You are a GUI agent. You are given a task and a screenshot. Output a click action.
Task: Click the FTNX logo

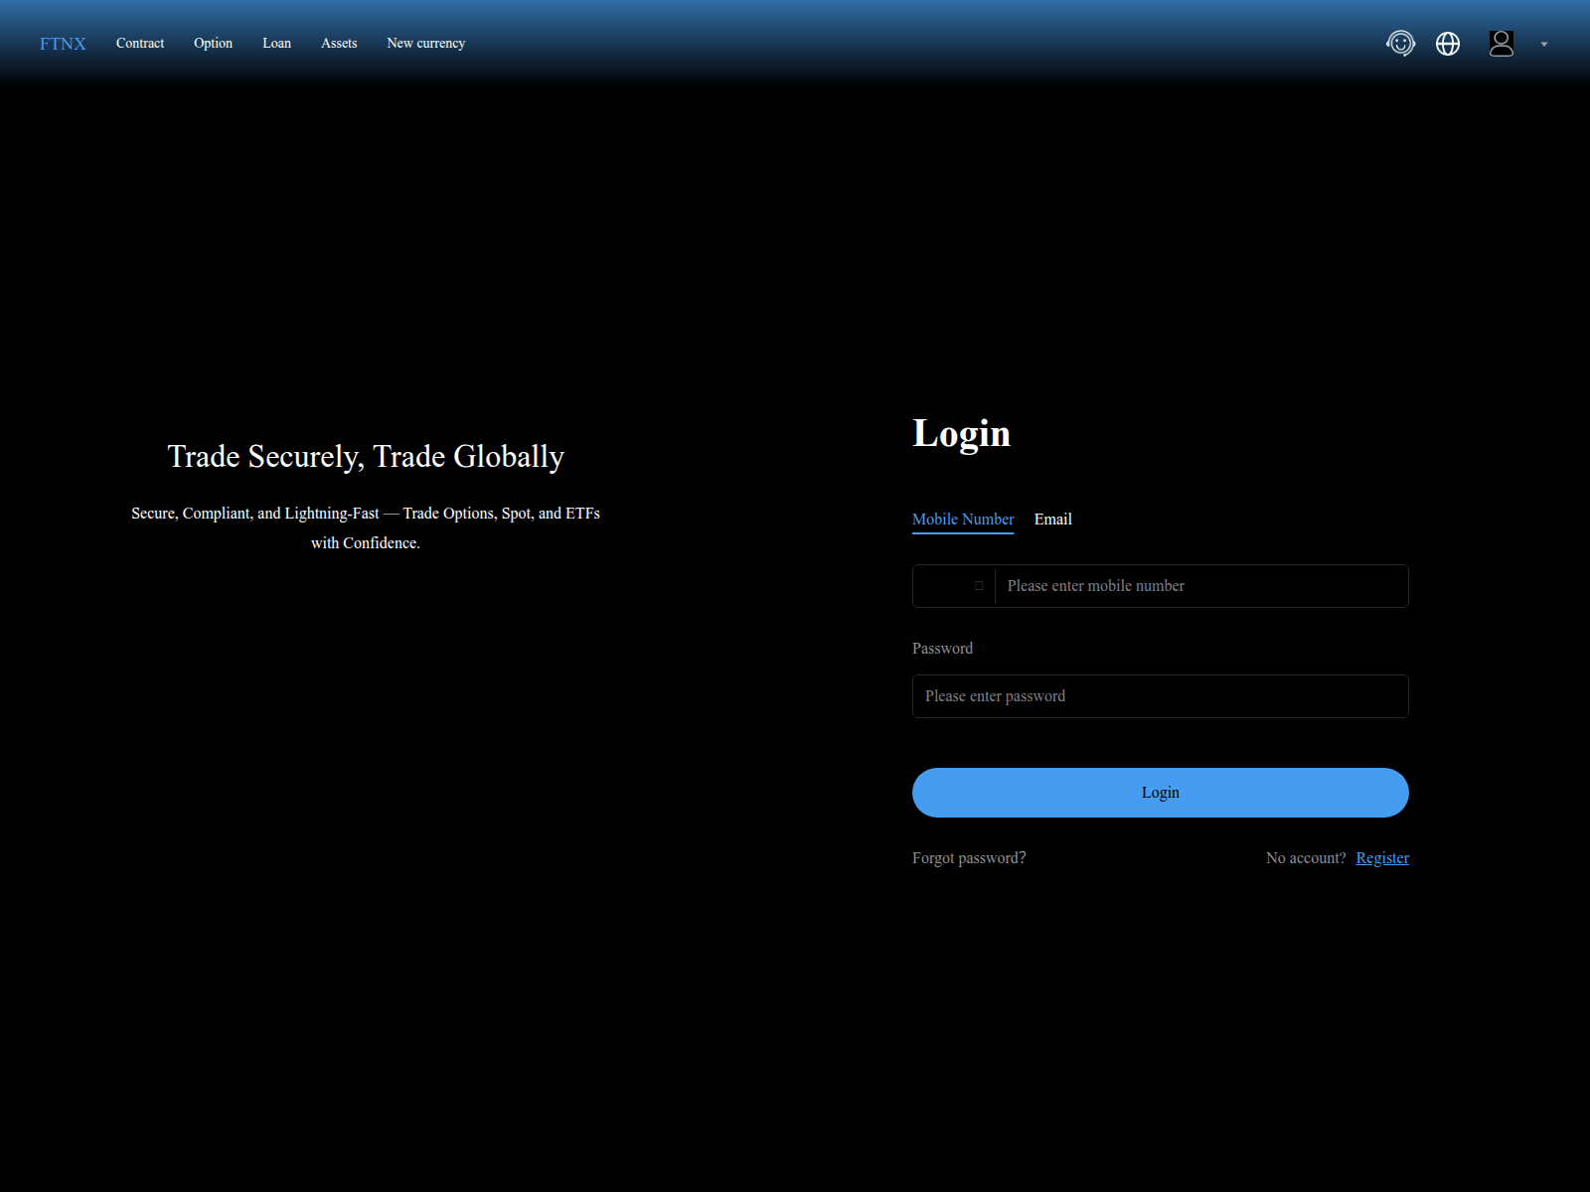62,44
